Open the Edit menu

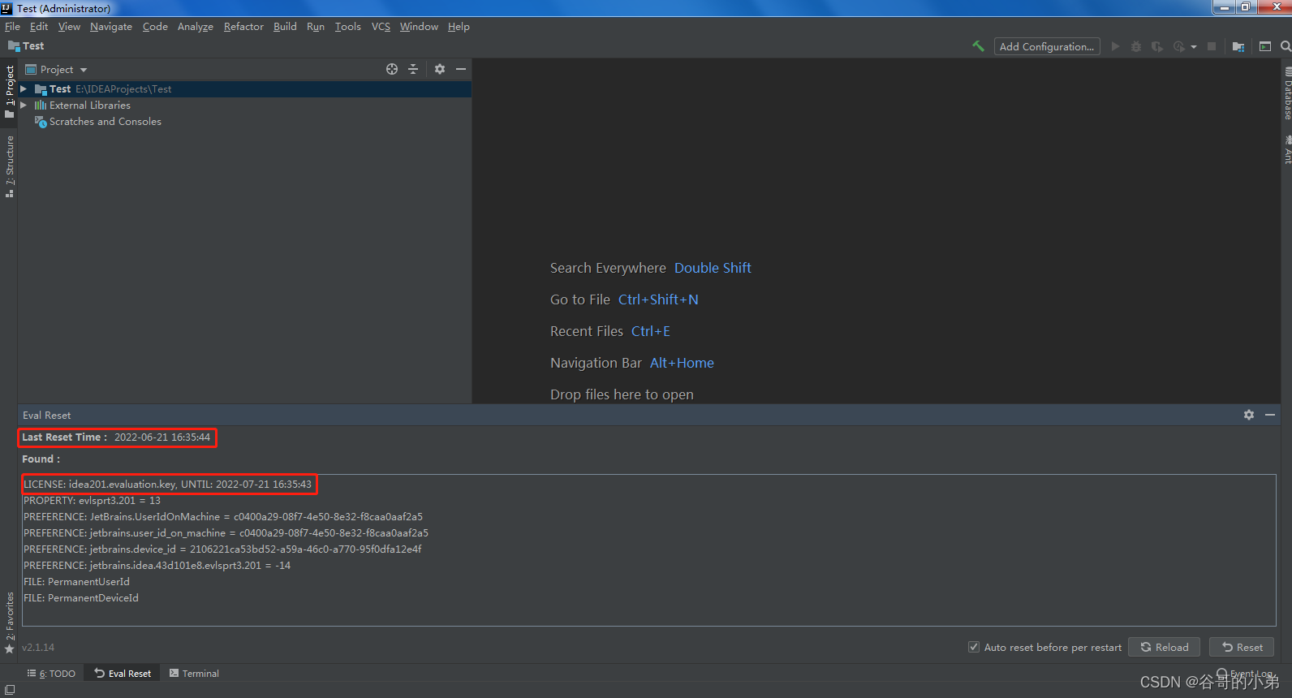[39, 27]
